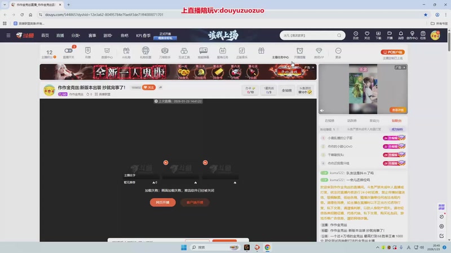The height and width of the screenshot is (253, 451).
Task: Open the 开播 start-streaming icon in header
Action: [x=390, y=35]
